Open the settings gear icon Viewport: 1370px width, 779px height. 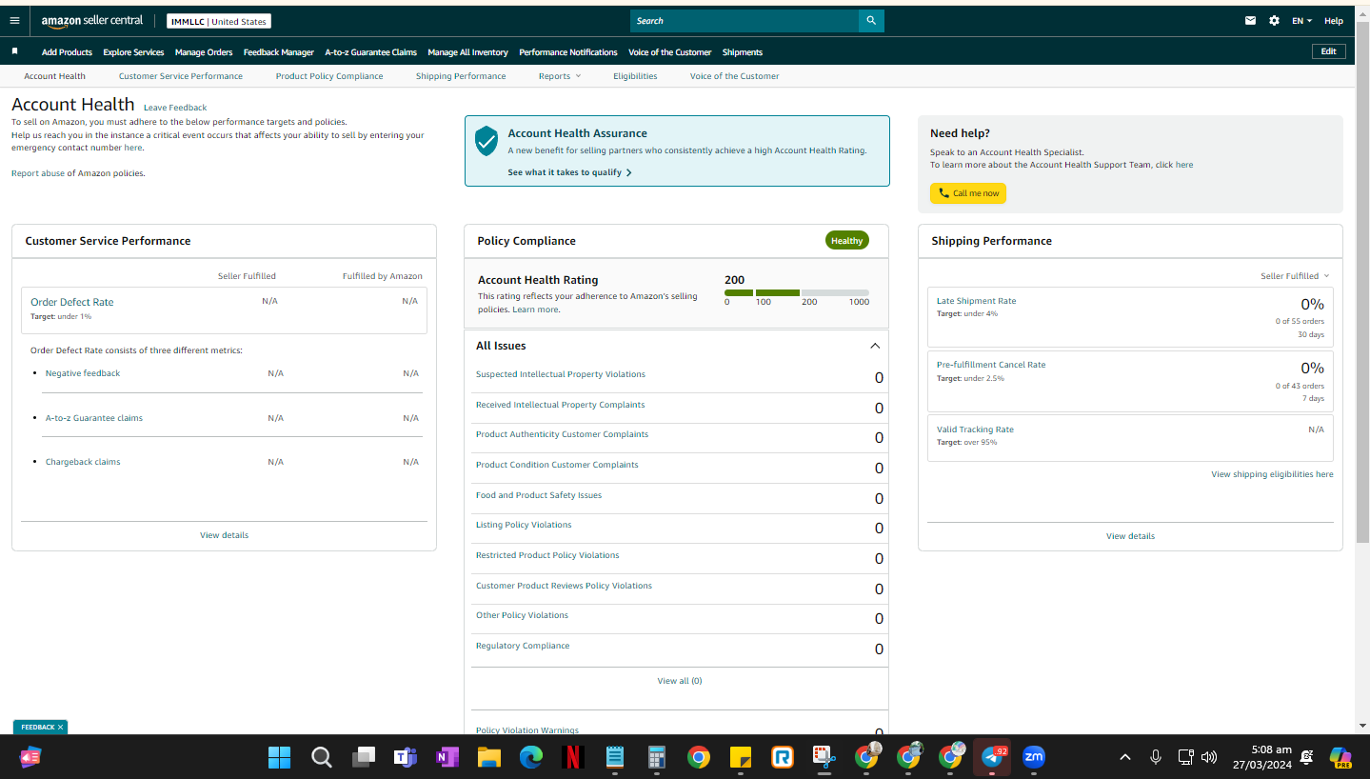pos(1274,21)
